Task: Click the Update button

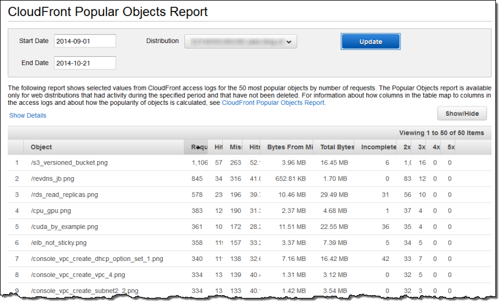Action: (x=370, y=41)
